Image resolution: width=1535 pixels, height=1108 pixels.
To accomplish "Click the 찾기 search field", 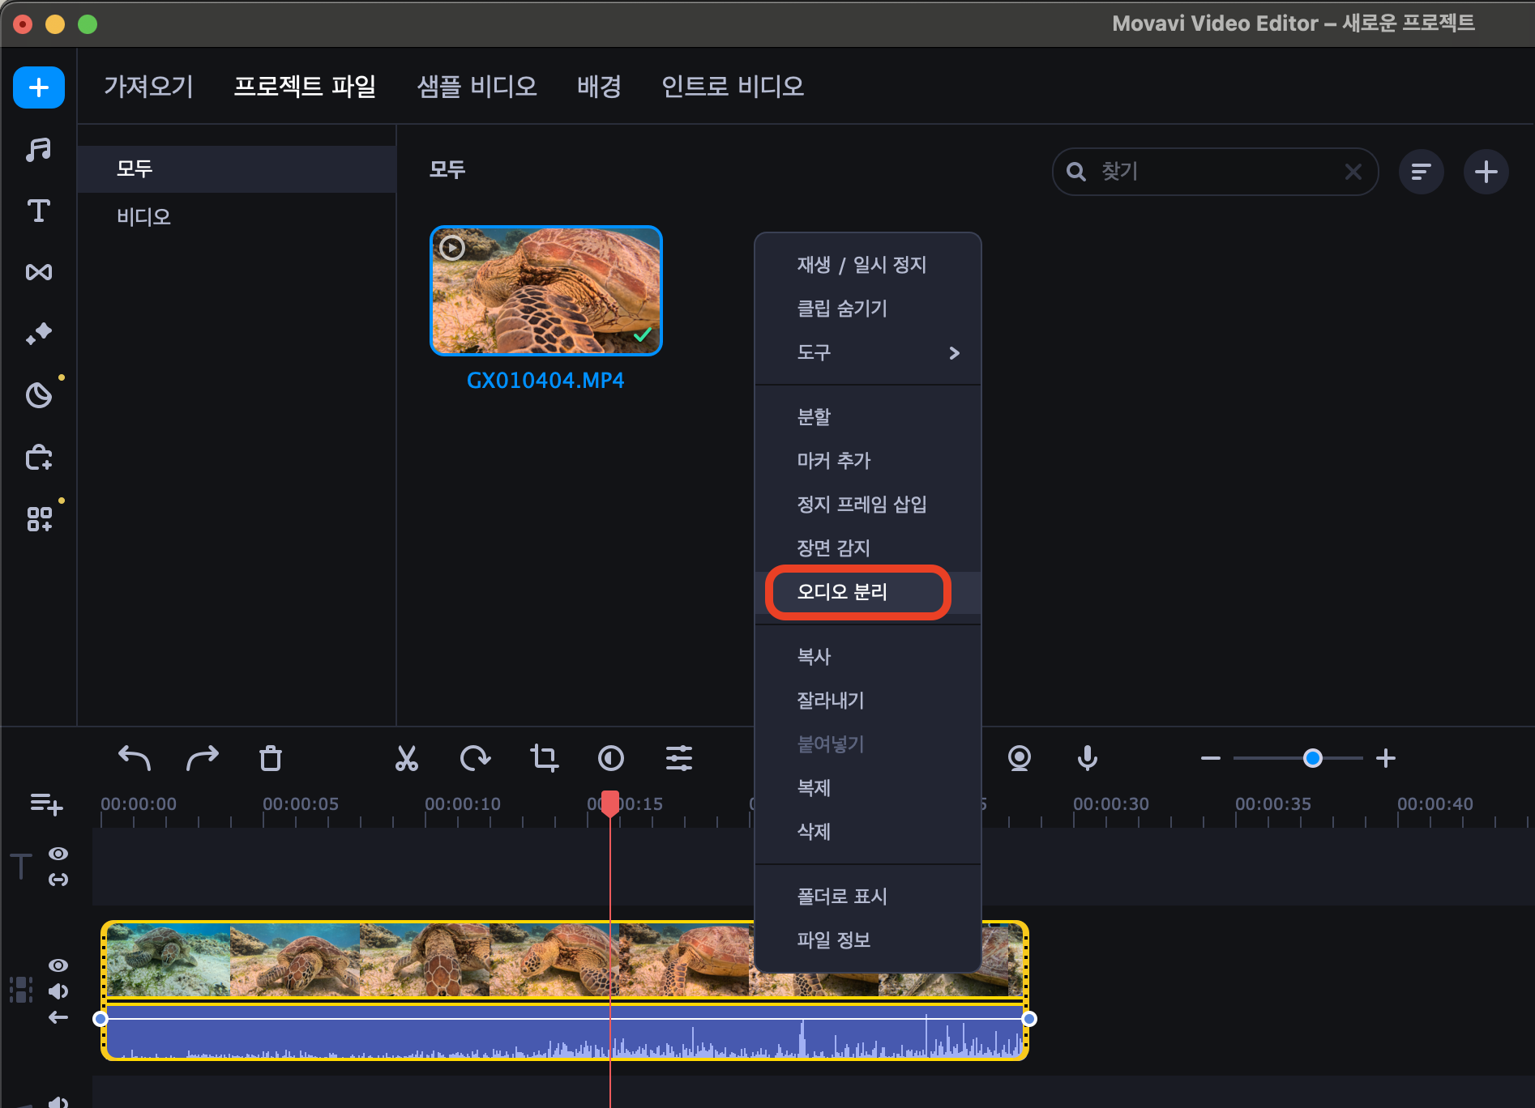I will (1216, 172).
